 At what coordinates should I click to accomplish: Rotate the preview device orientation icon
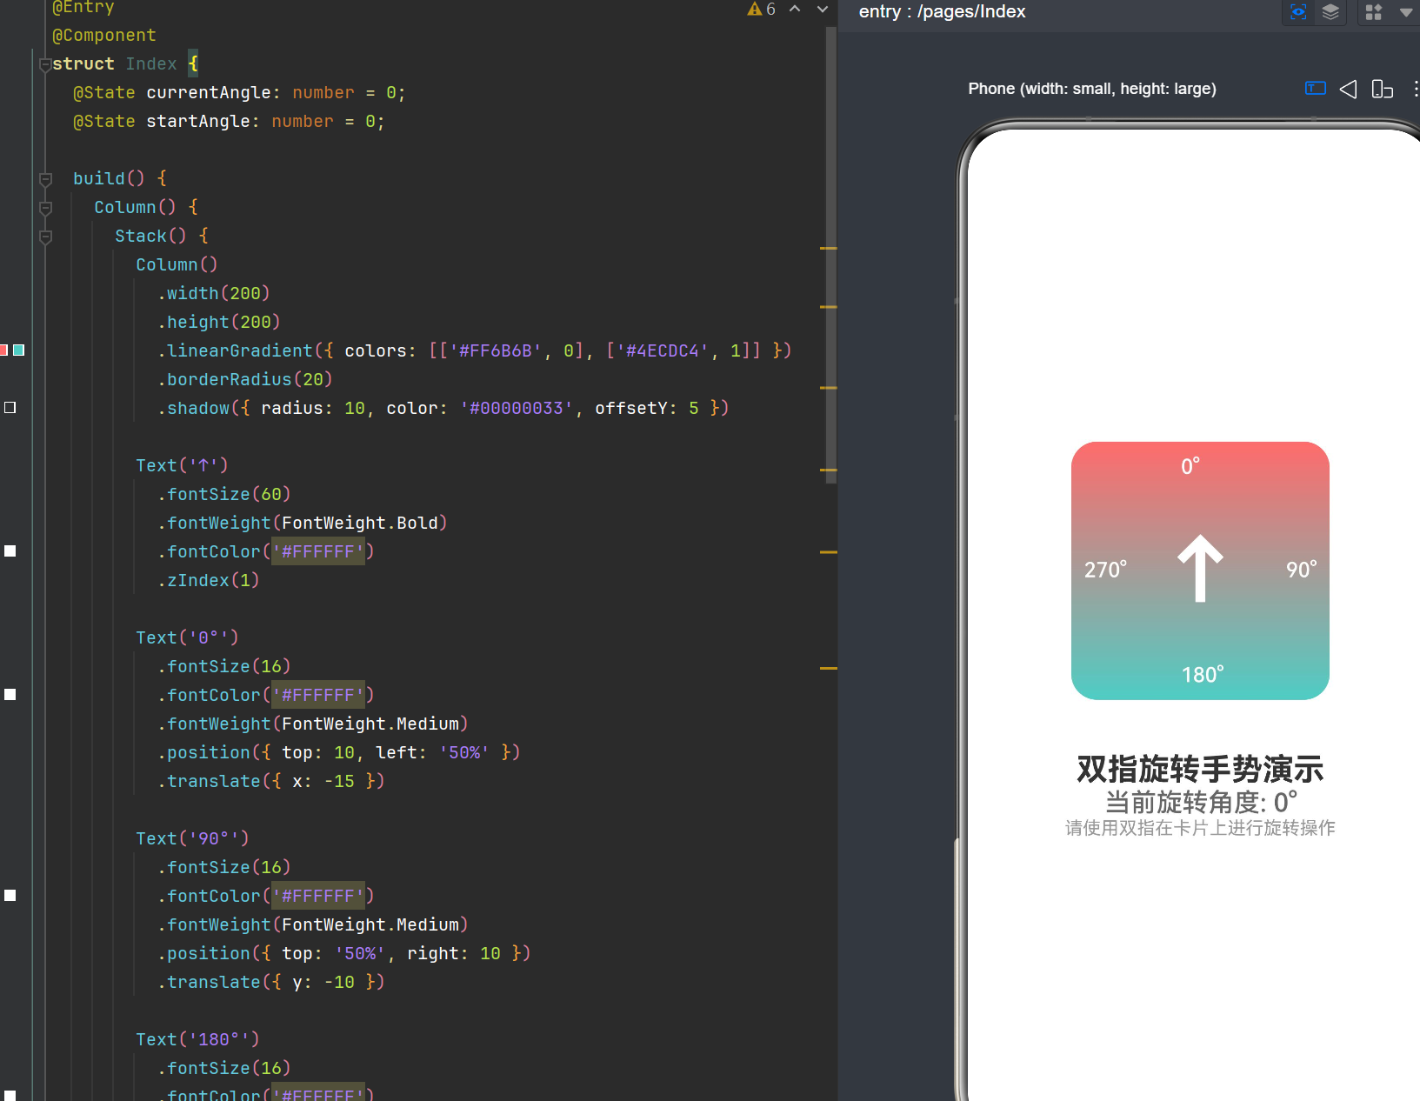pos(1383,89)
